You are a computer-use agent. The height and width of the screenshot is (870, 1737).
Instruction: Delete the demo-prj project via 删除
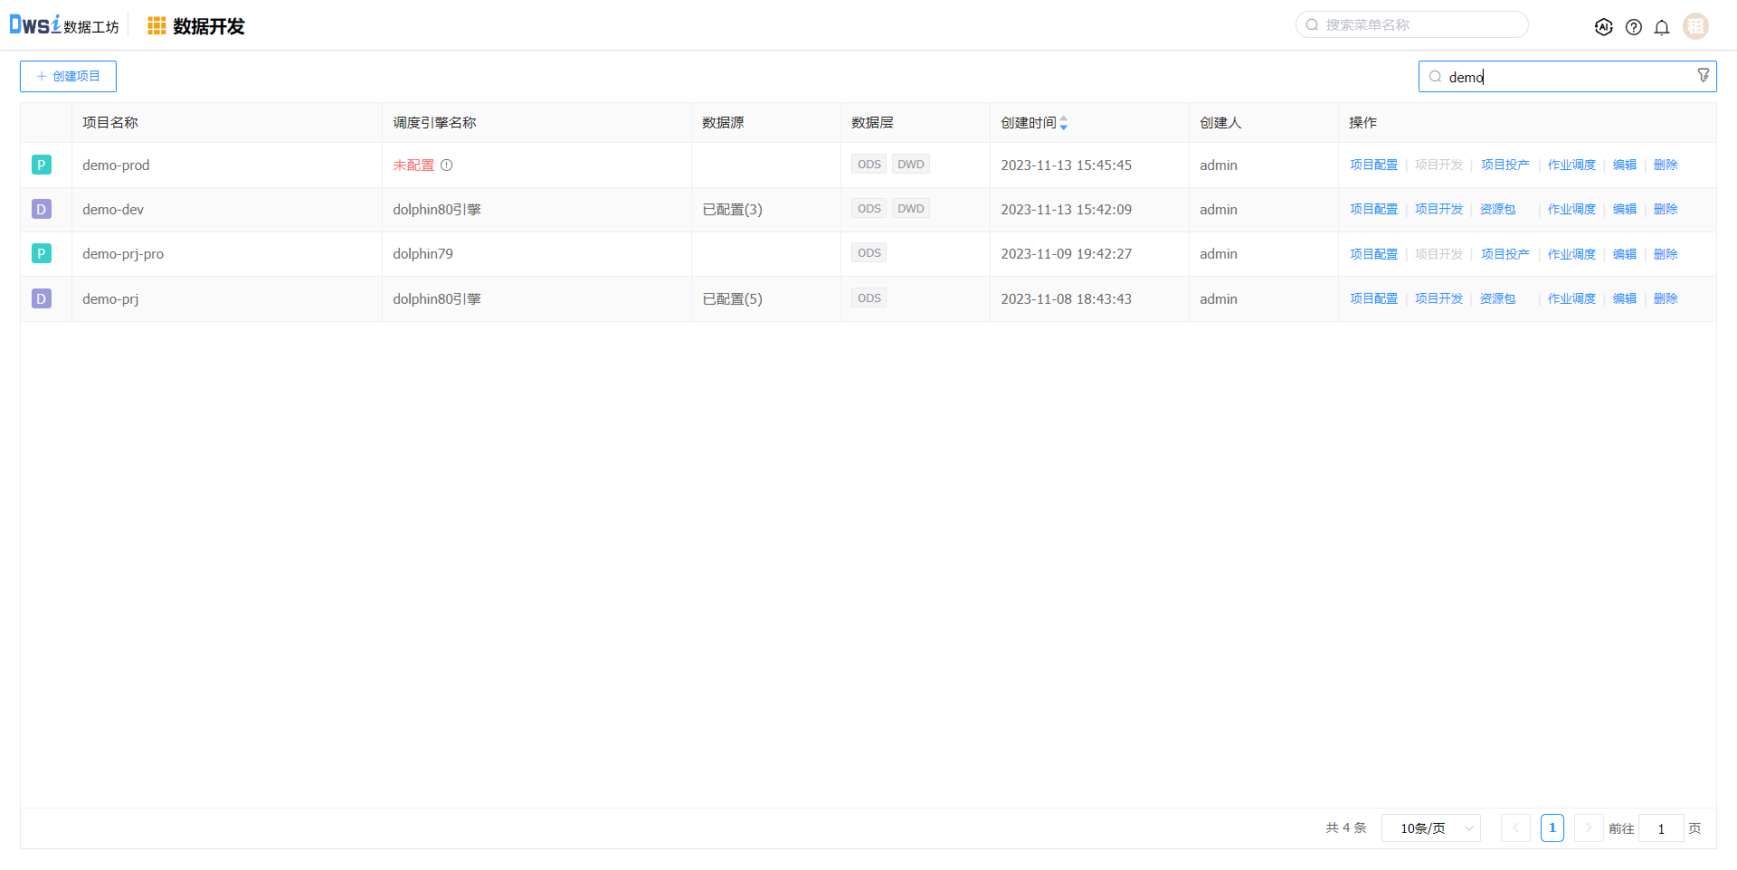pos(1666,298)
